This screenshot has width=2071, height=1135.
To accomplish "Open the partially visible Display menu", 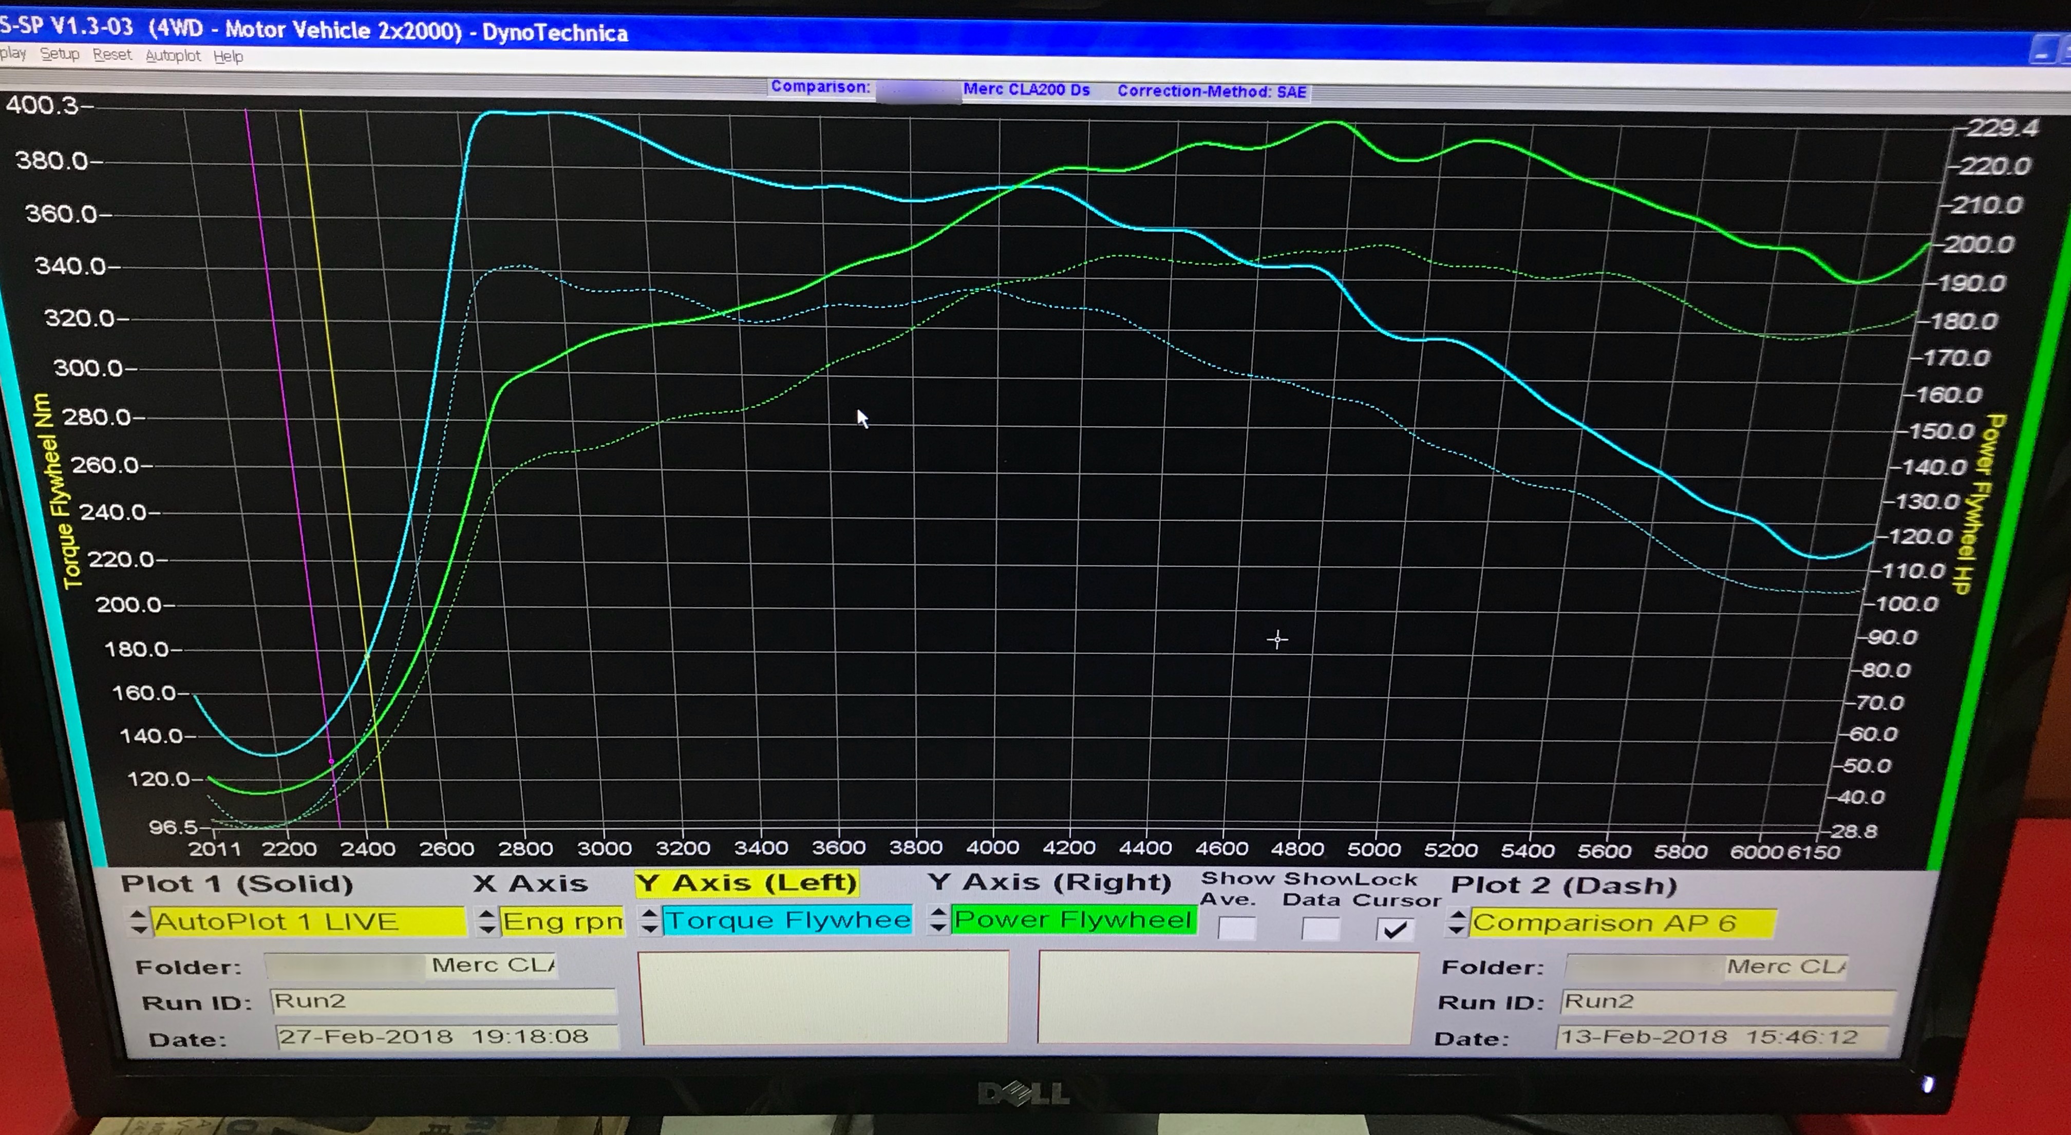I will pos(12,54).
